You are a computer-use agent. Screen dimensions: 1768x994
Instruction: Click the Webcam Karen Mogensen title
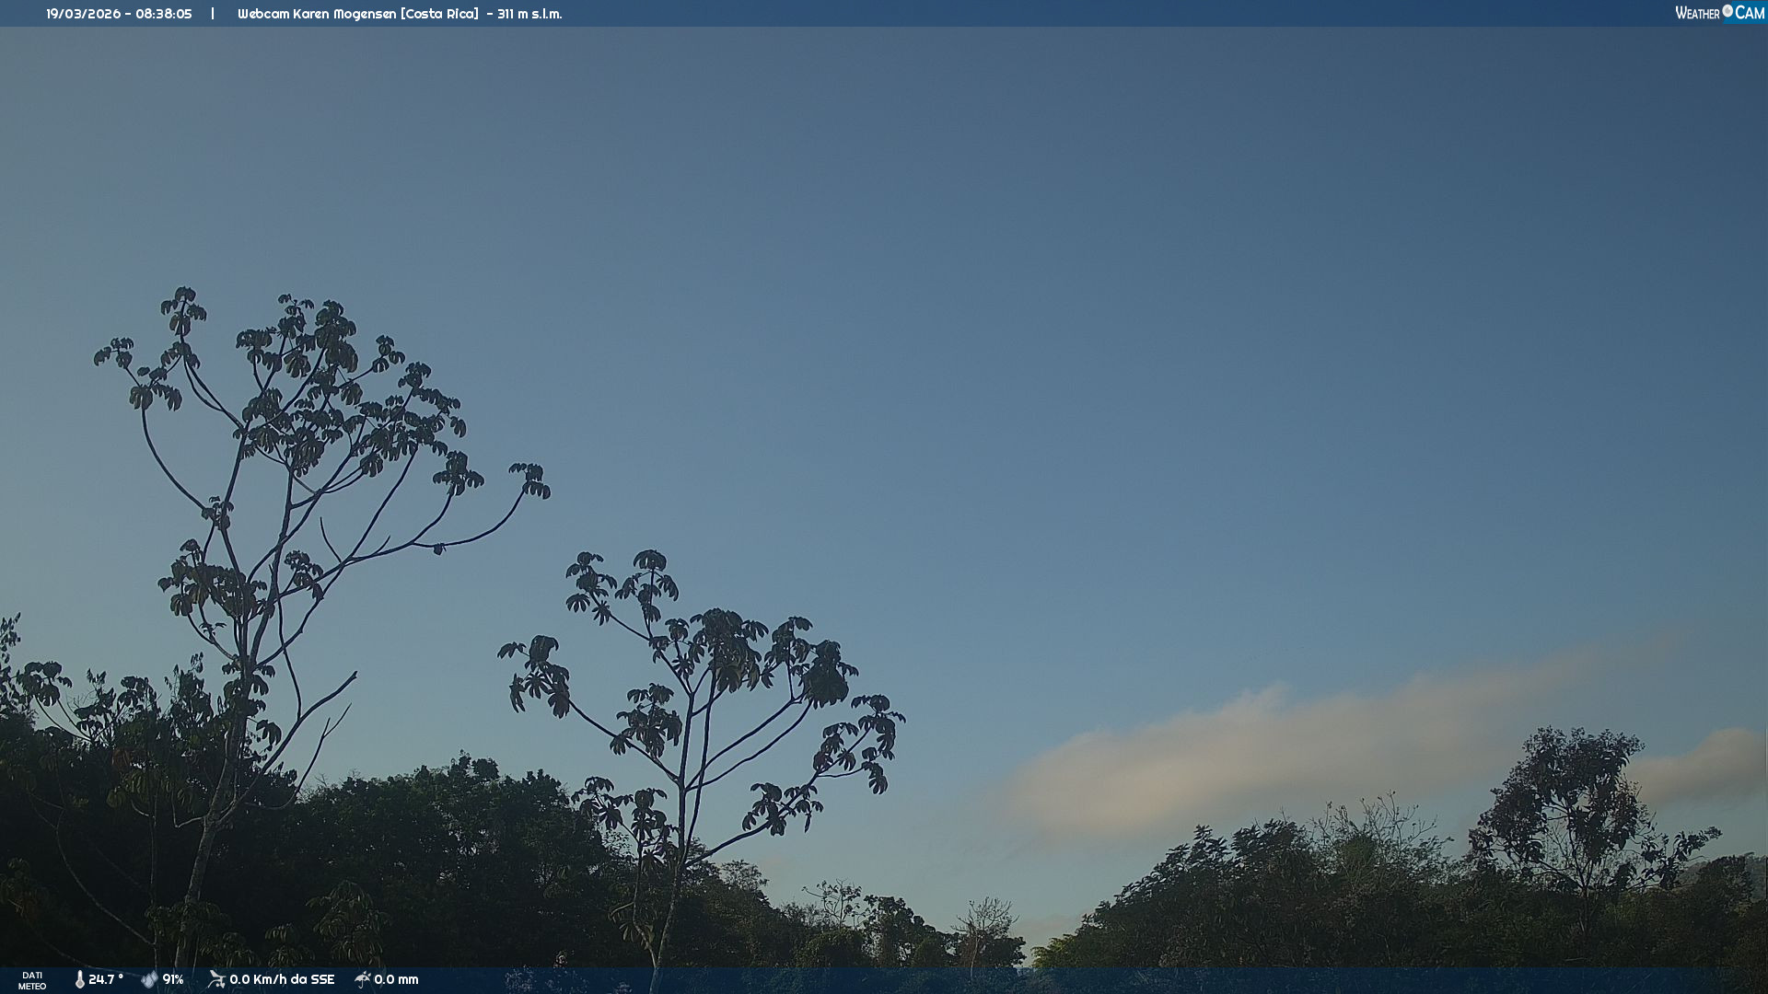(317, 14)
